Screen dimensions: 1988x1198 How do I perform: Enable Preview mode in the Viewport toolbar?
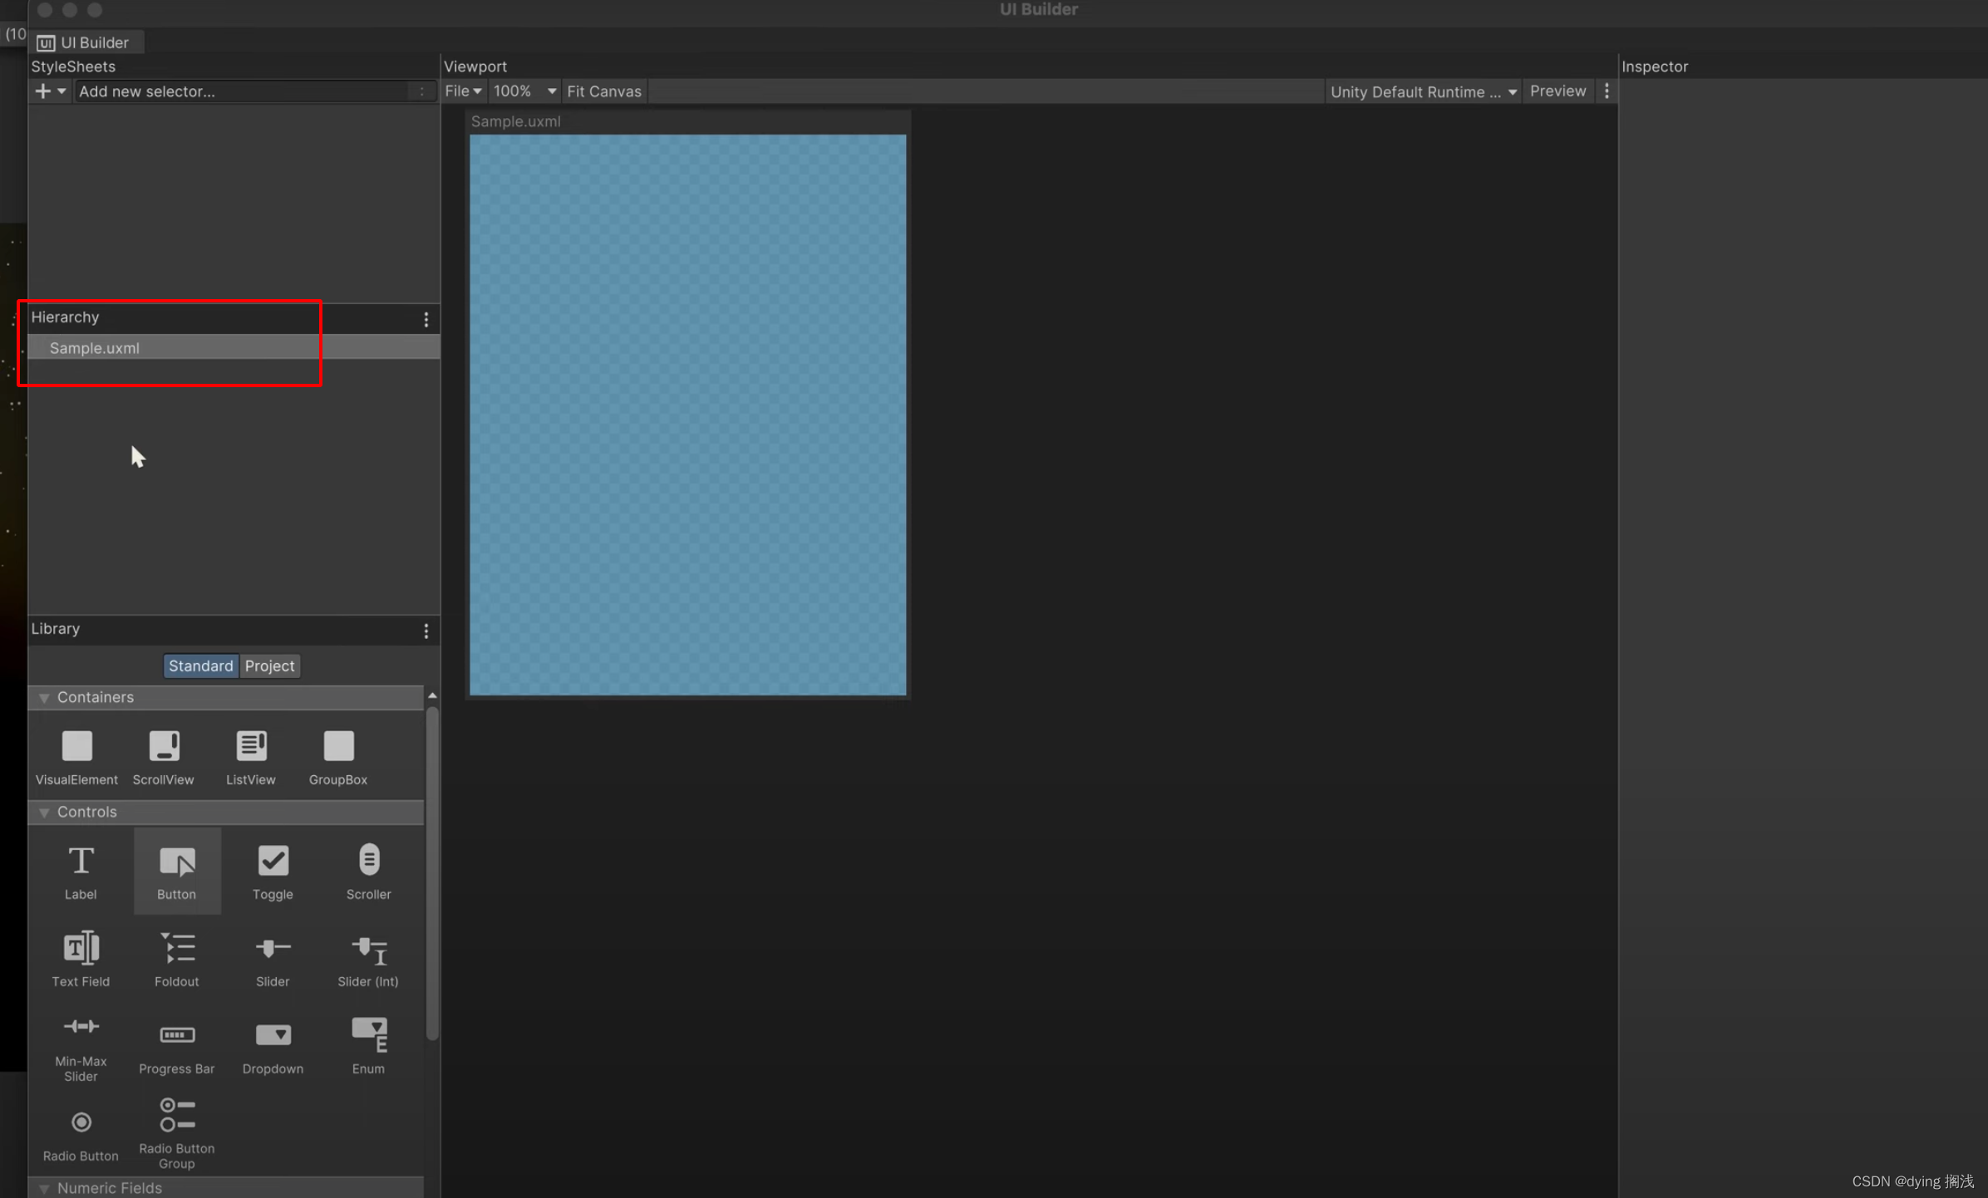tap(1557, 91)
